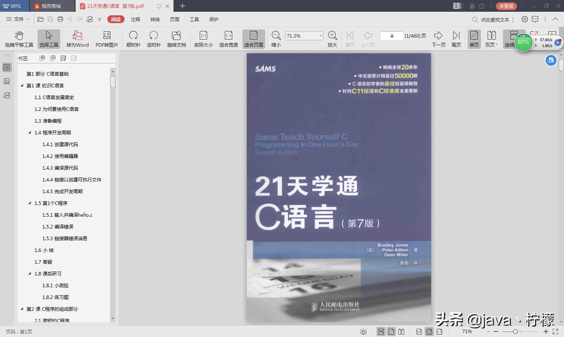Switch to the 注释 ribbon tab
564x337 pixels.
pyautogui.click(x=135, y=19)
